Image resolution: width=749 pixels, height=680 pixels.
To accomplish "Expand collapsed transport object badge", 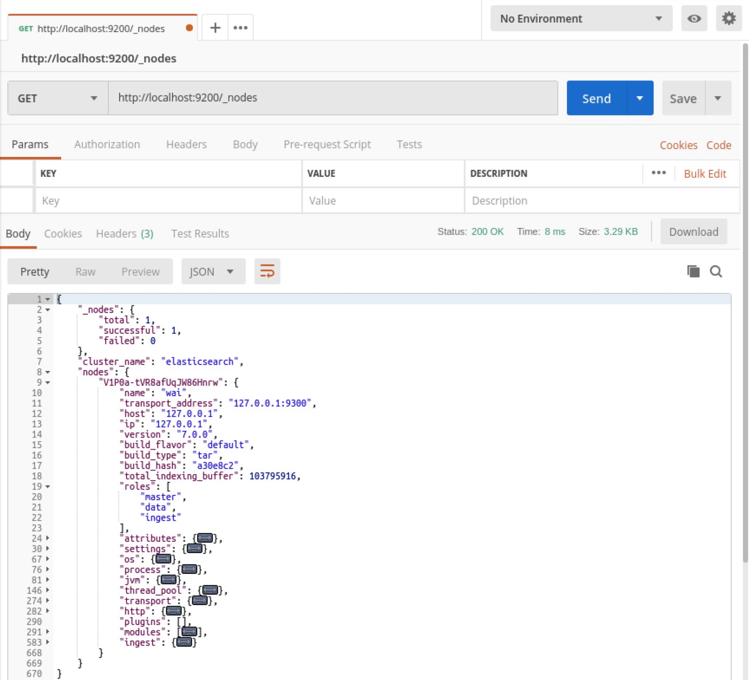I will pos(200,601).
